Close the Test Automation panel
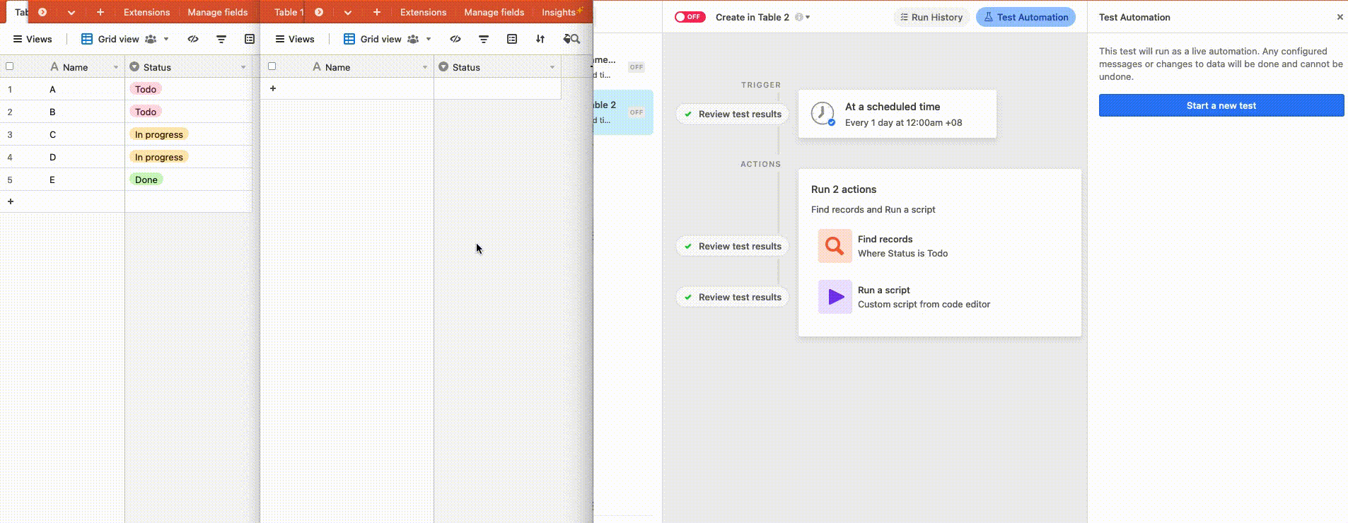This screenshot has width=1348, height=523. coord(1340,17)
